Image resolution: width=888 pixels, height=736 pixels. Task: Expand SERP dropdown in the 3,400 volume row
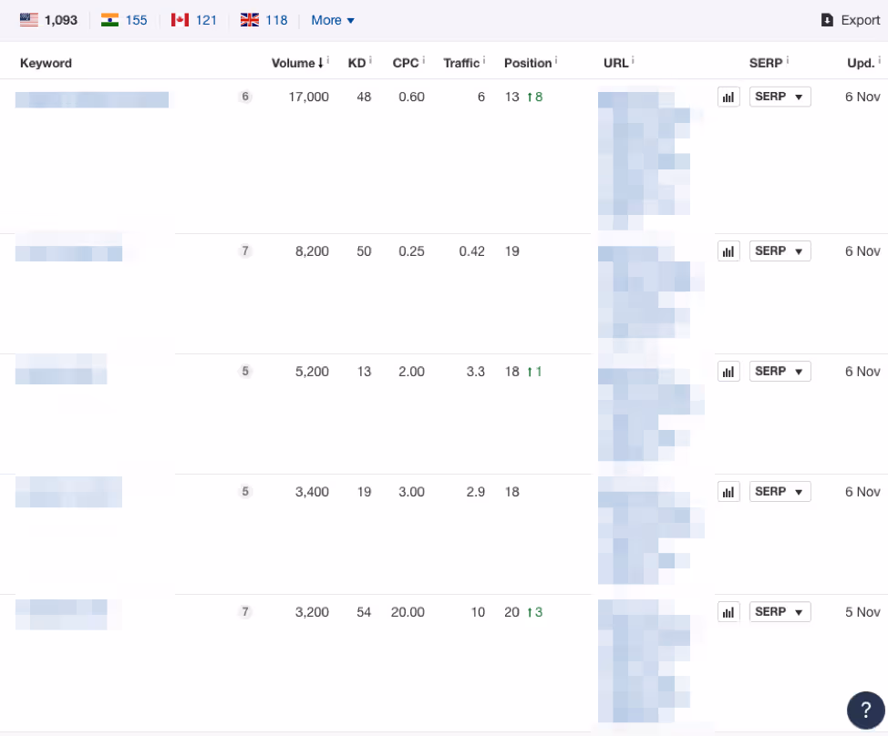[780, 492]
